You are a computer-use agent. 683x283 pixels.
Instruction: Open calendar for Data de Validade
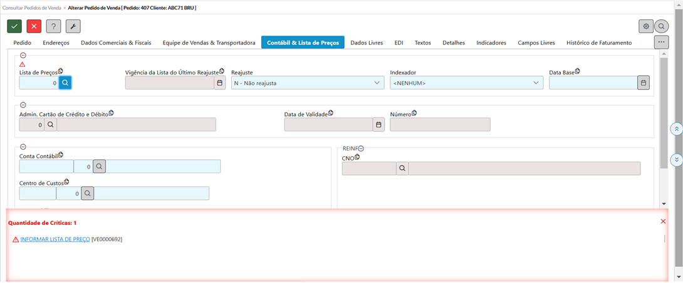(x=378, y=124)
